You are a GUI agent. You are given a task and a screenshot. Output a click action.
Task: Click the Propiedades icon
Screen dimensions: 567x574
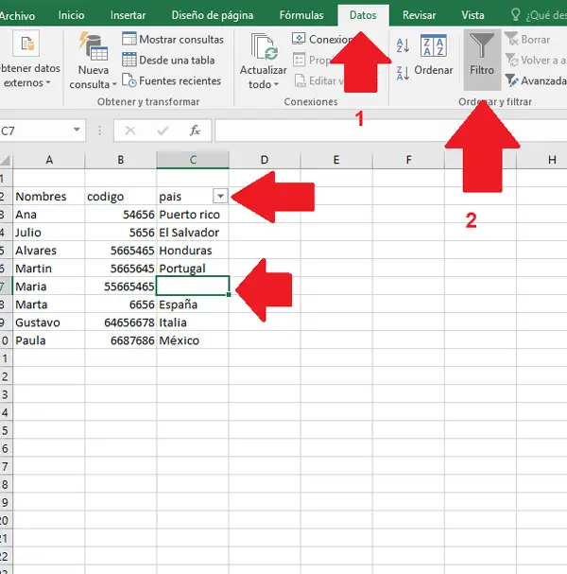click(300, 60)
